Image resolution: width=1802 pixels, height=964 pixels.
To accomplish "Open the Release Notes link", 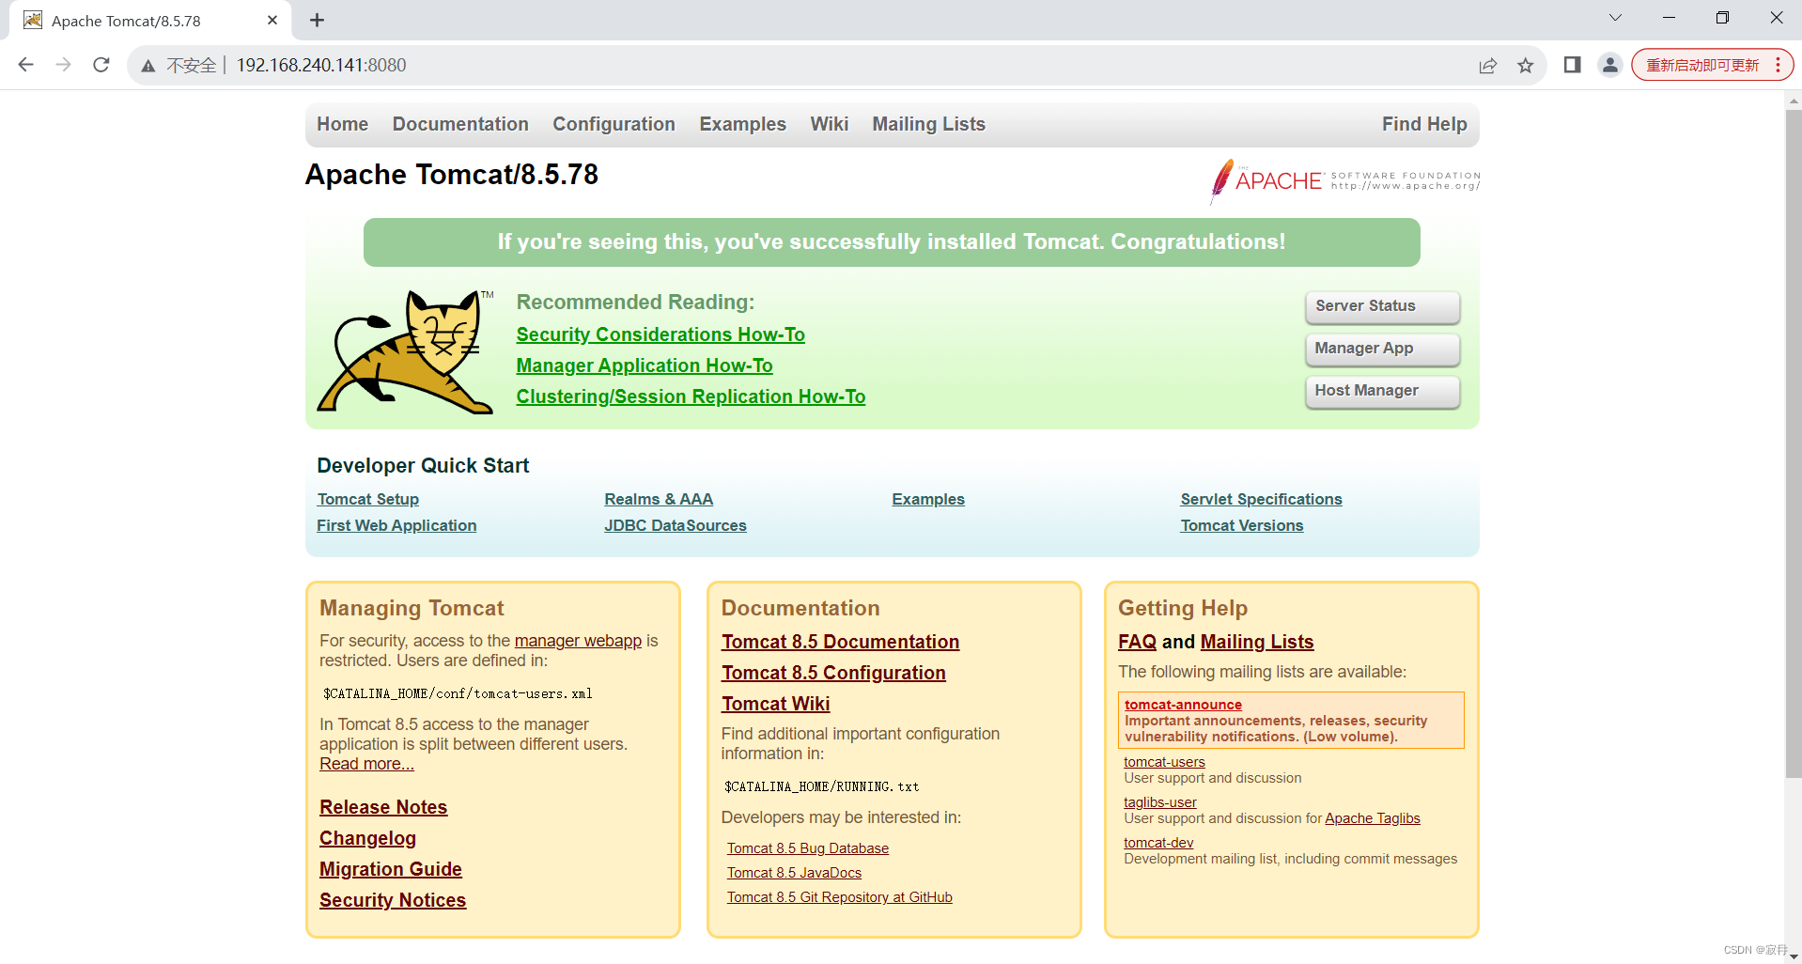I will [383, 807].
